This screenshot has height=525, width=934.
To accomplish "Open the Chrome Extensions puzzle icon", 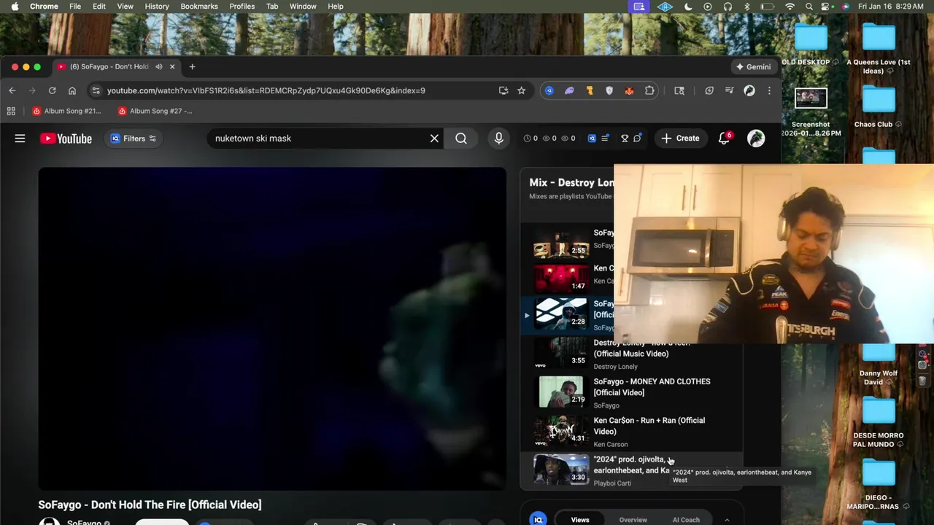I will coord(649,90).
